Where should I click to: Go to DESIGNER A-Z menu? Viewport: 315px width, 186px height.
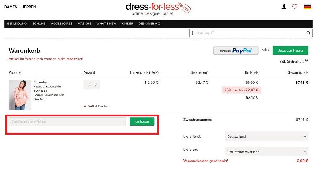point(149,24)
